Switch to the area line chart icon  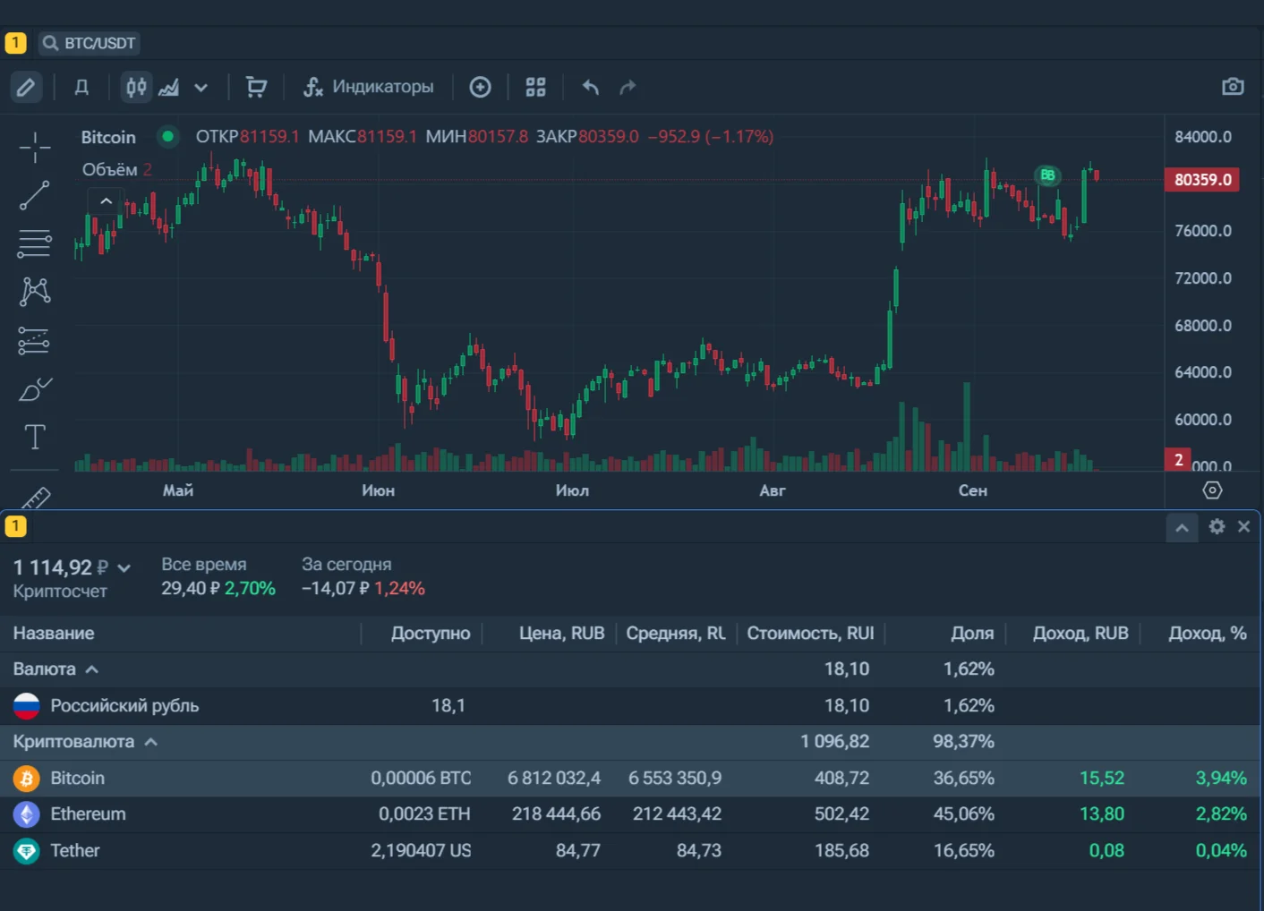[x=168, y=87]
